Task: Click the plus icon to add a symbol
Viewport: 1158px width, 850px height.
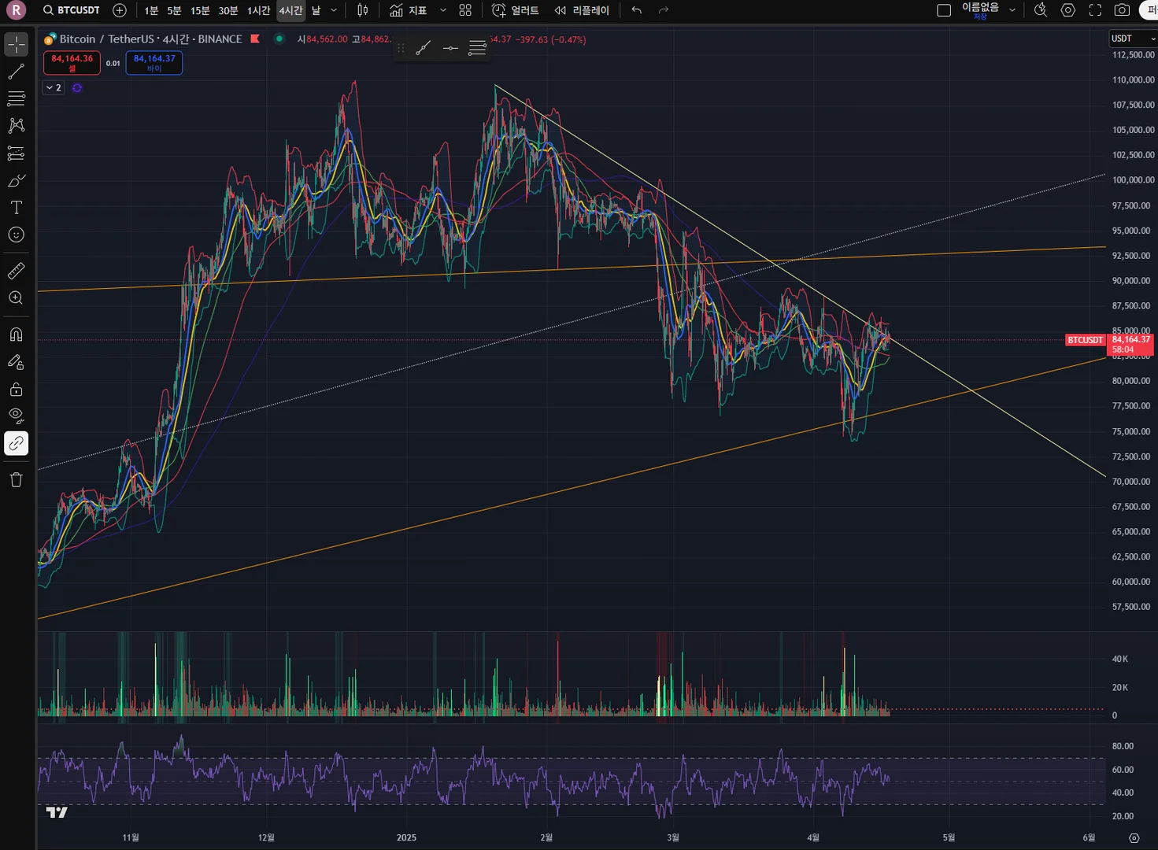Action: [x=120, y=10]
